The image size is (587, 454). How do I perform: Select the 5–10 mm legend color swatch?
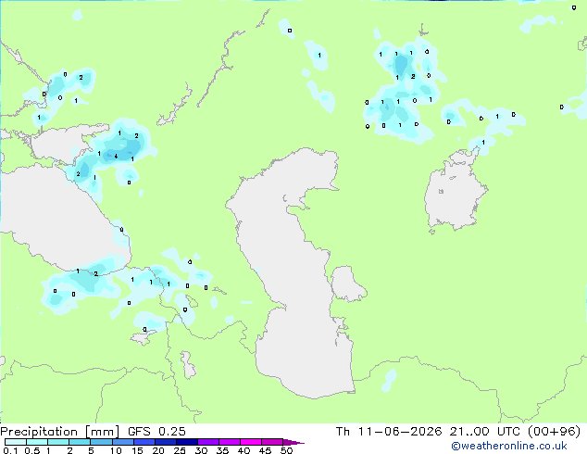pyautogui.click(x=101, y=442)
